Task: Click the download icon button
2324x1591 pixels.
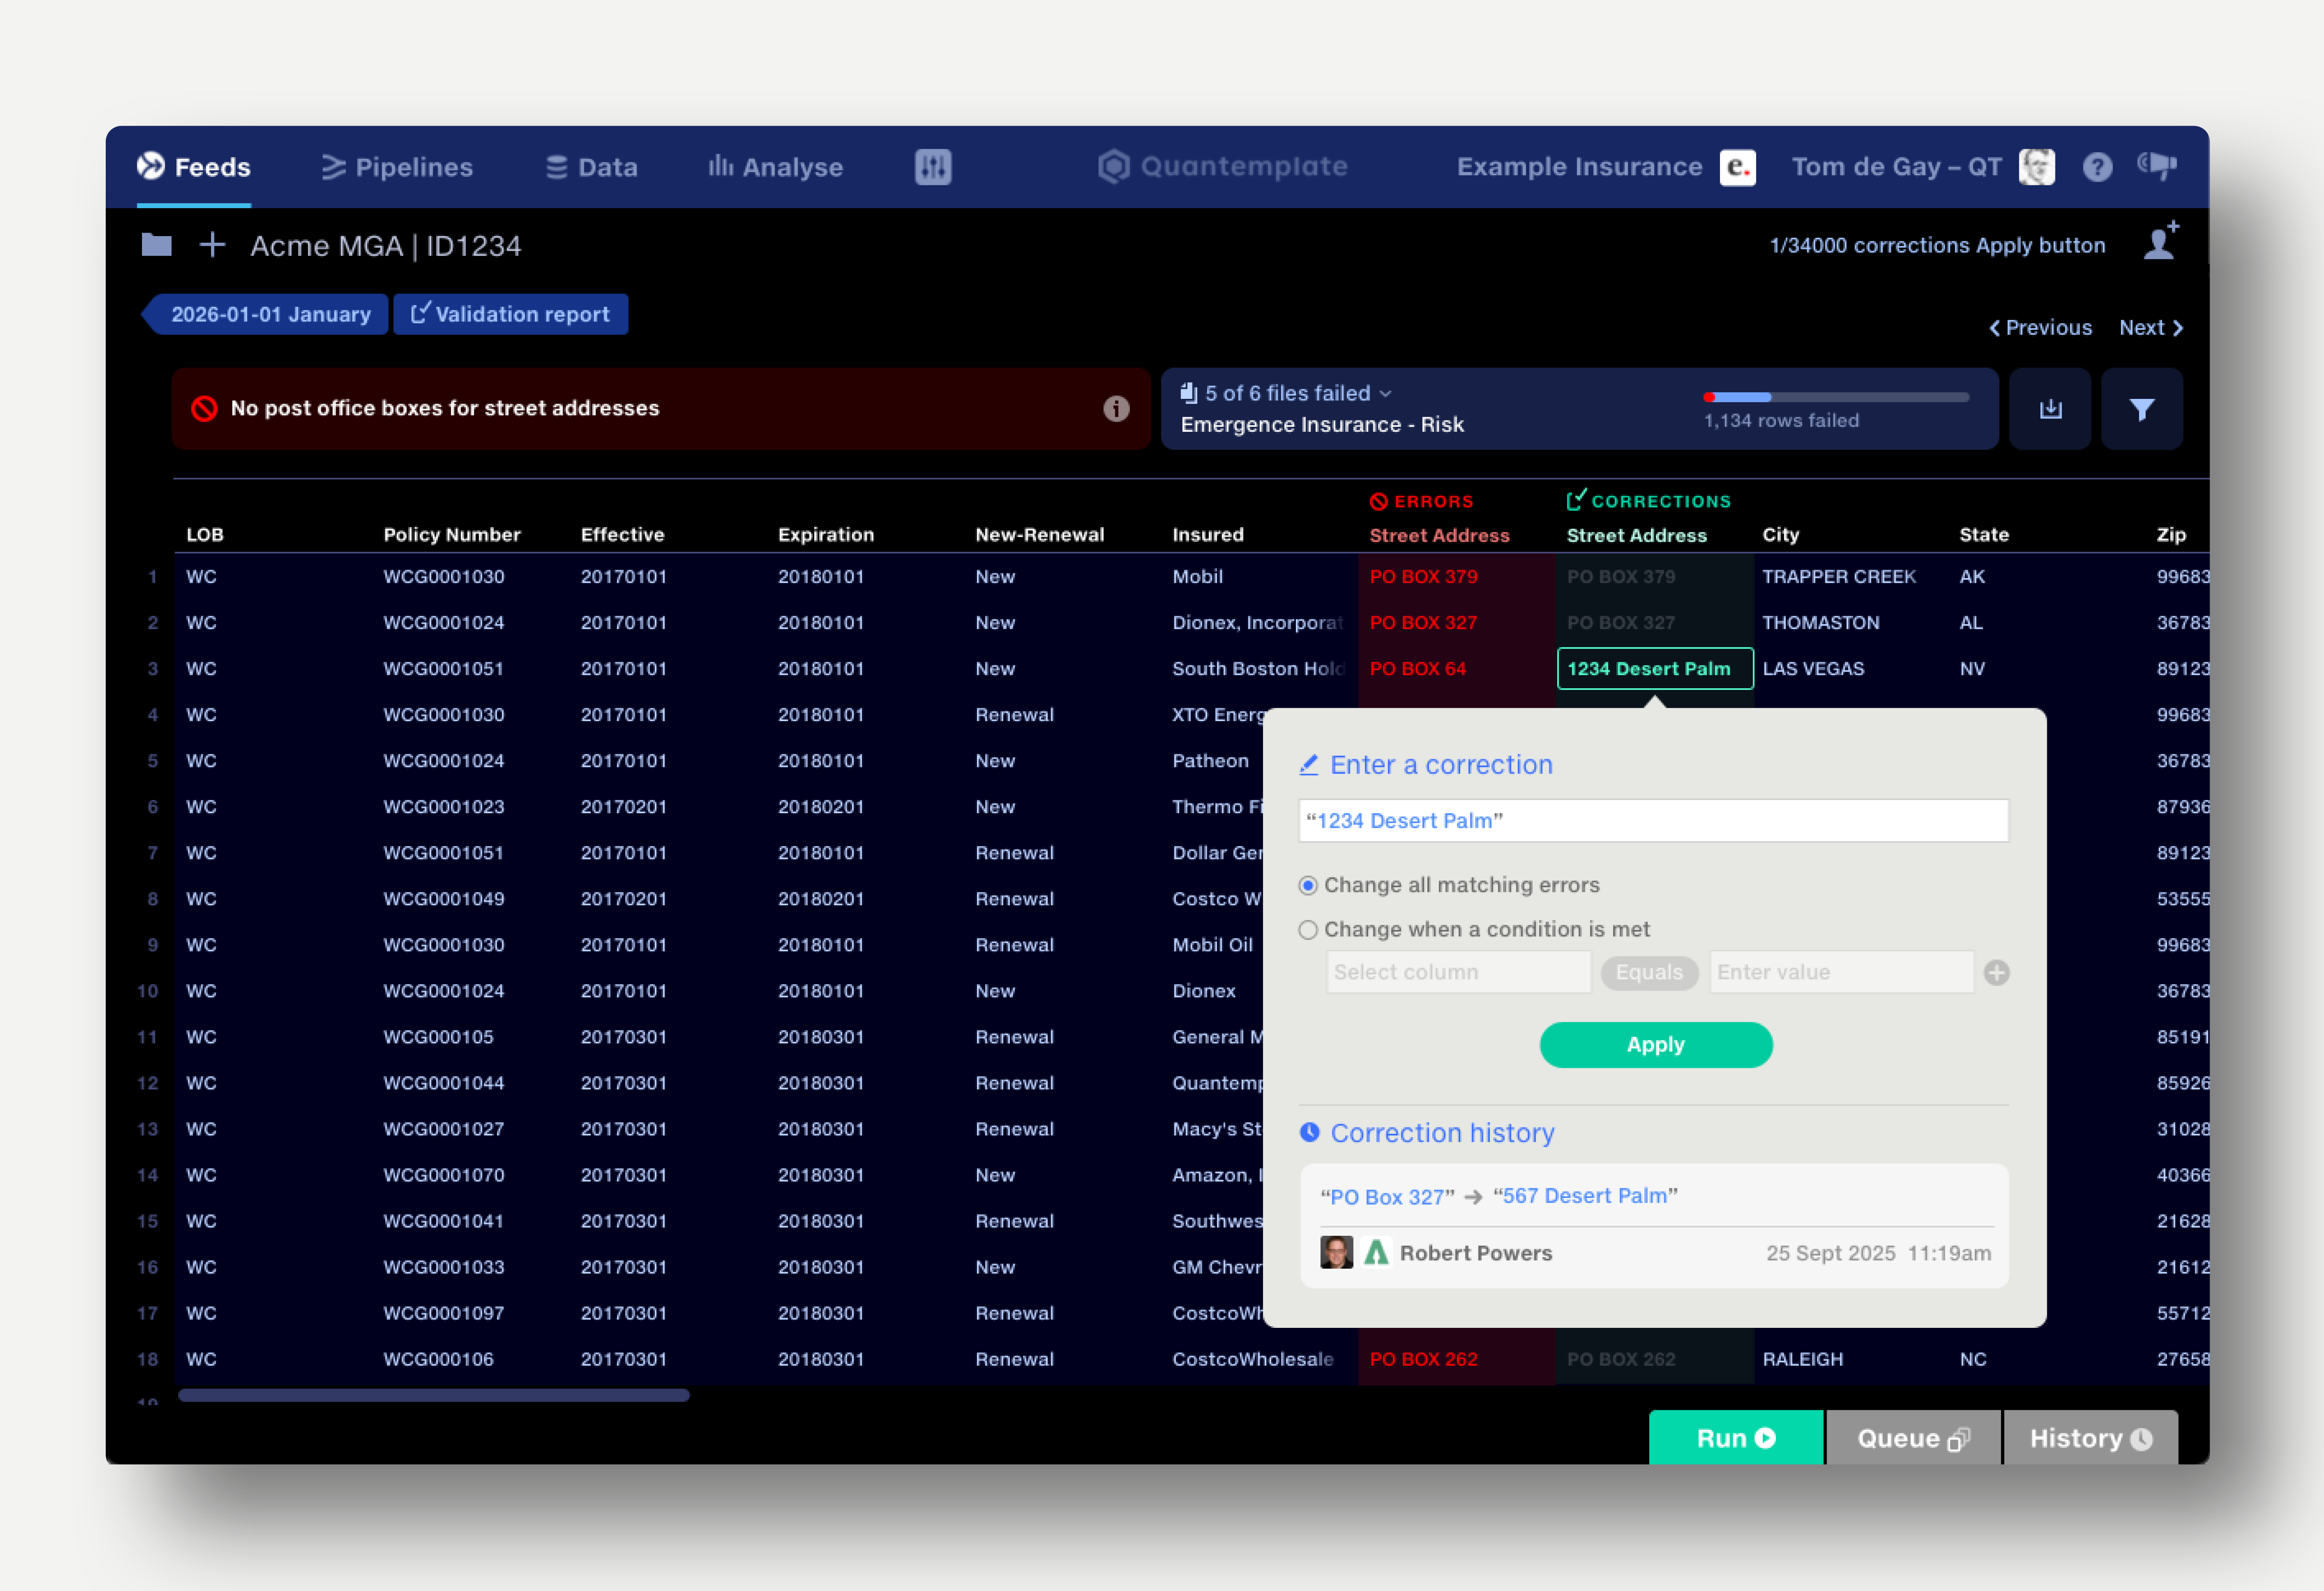Action: tap(2050, 409)
